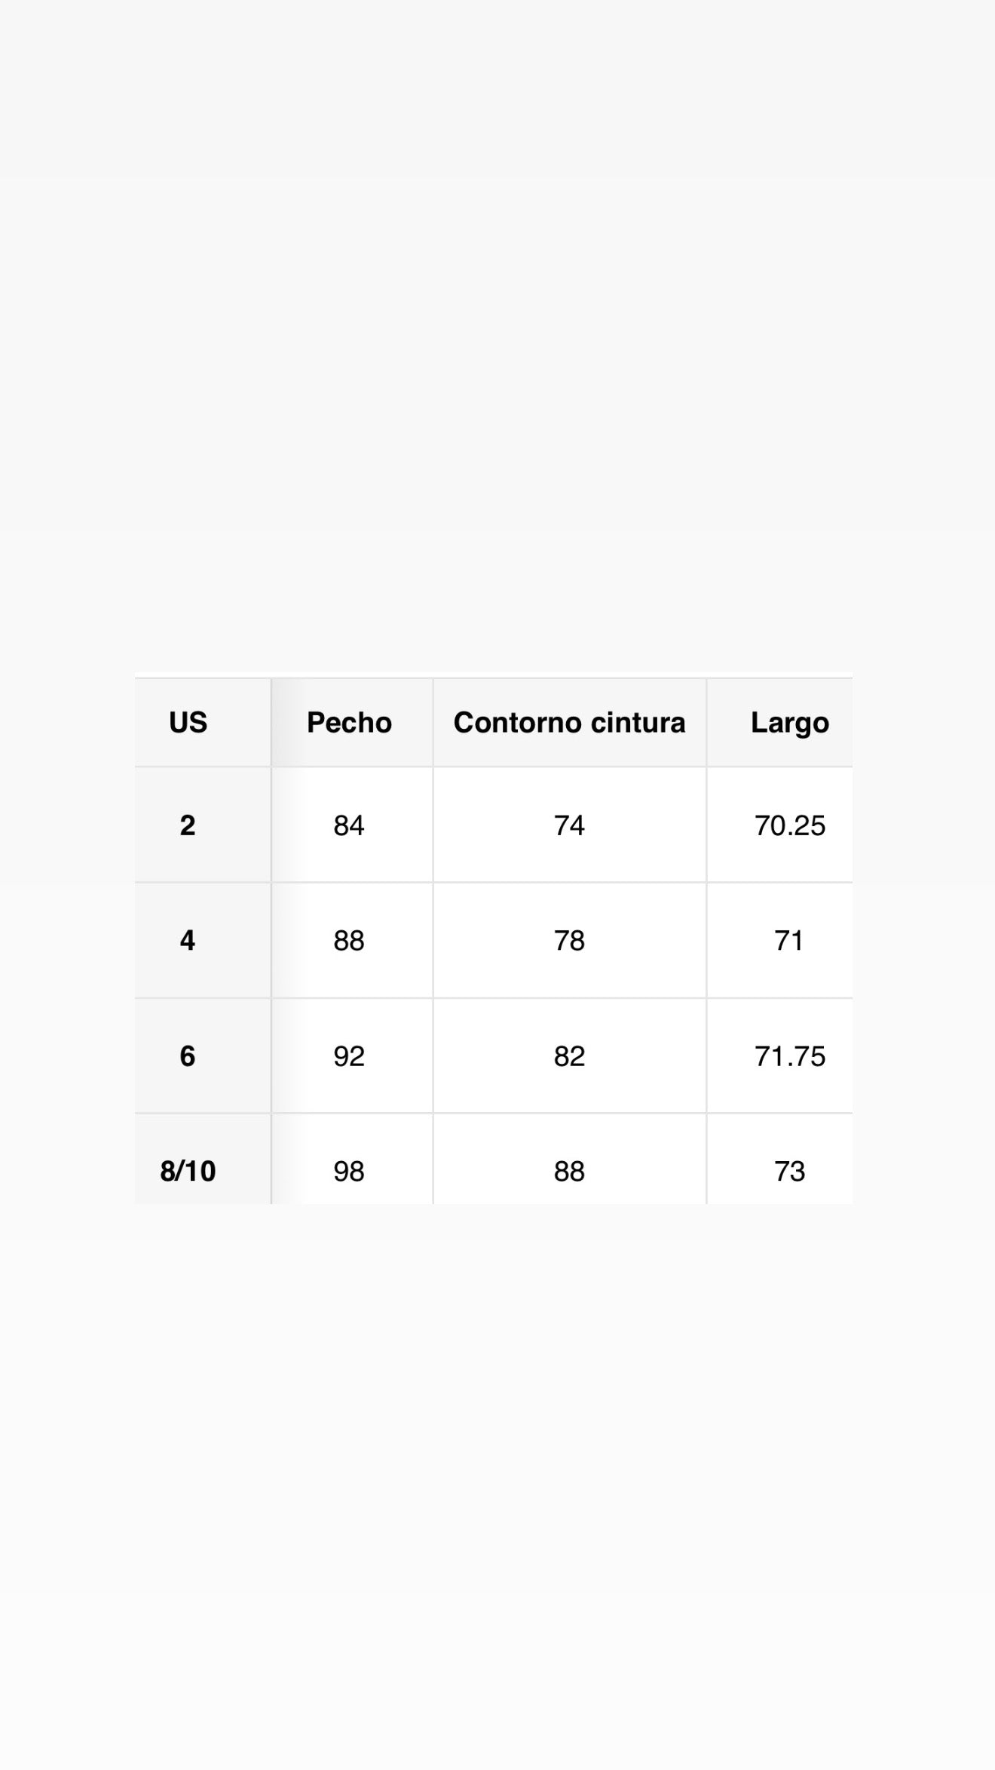The image size is (995, 1770).
Task: Select the Largo value 71.75 cell
Action: pos(789,1056)
